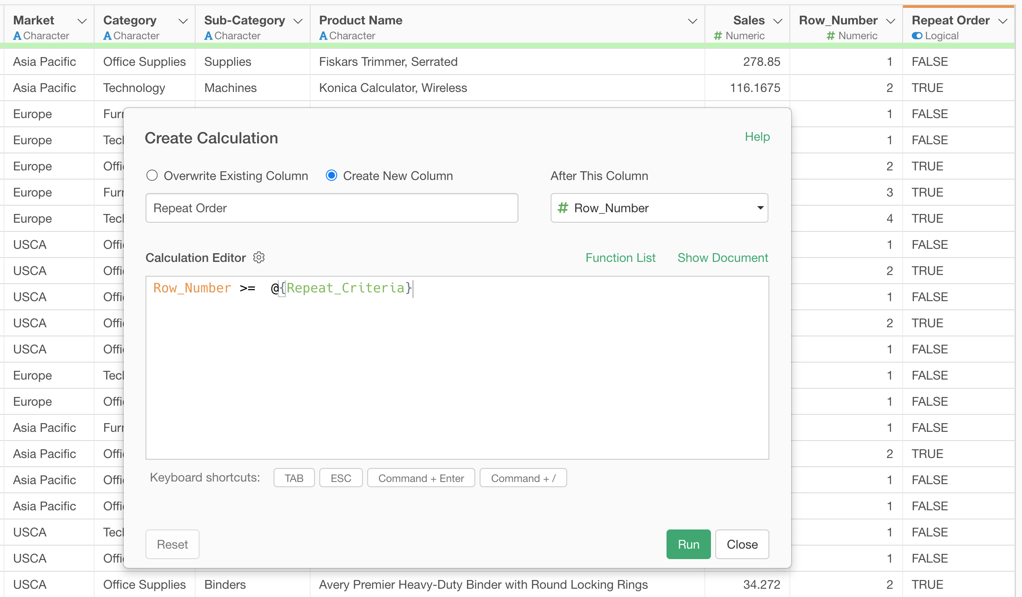Viewport: 1022px width, 597px height.
Task: Expand the Market column header menu
Action: pyautogui.click(x=82, y=21)
